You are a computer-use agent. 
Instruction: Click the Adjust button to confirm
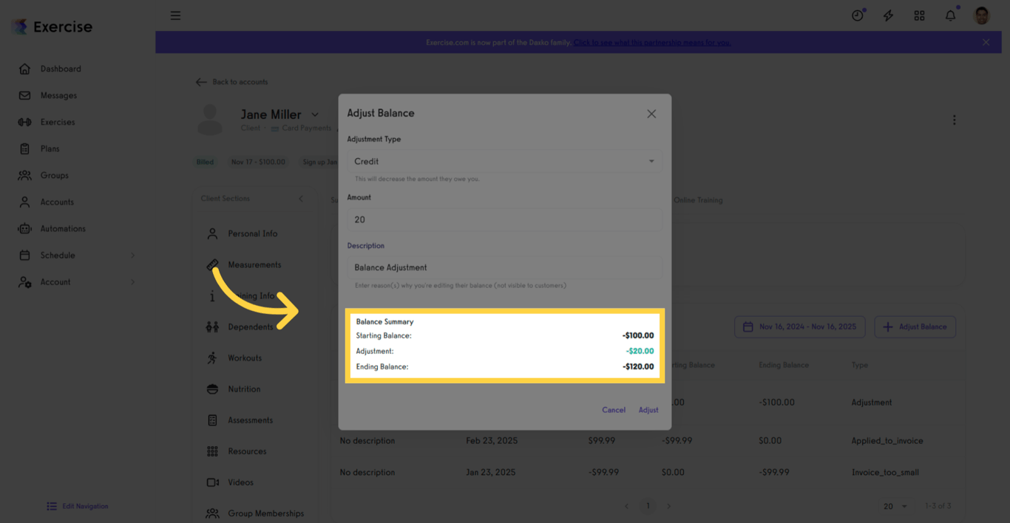pos(648,410)
